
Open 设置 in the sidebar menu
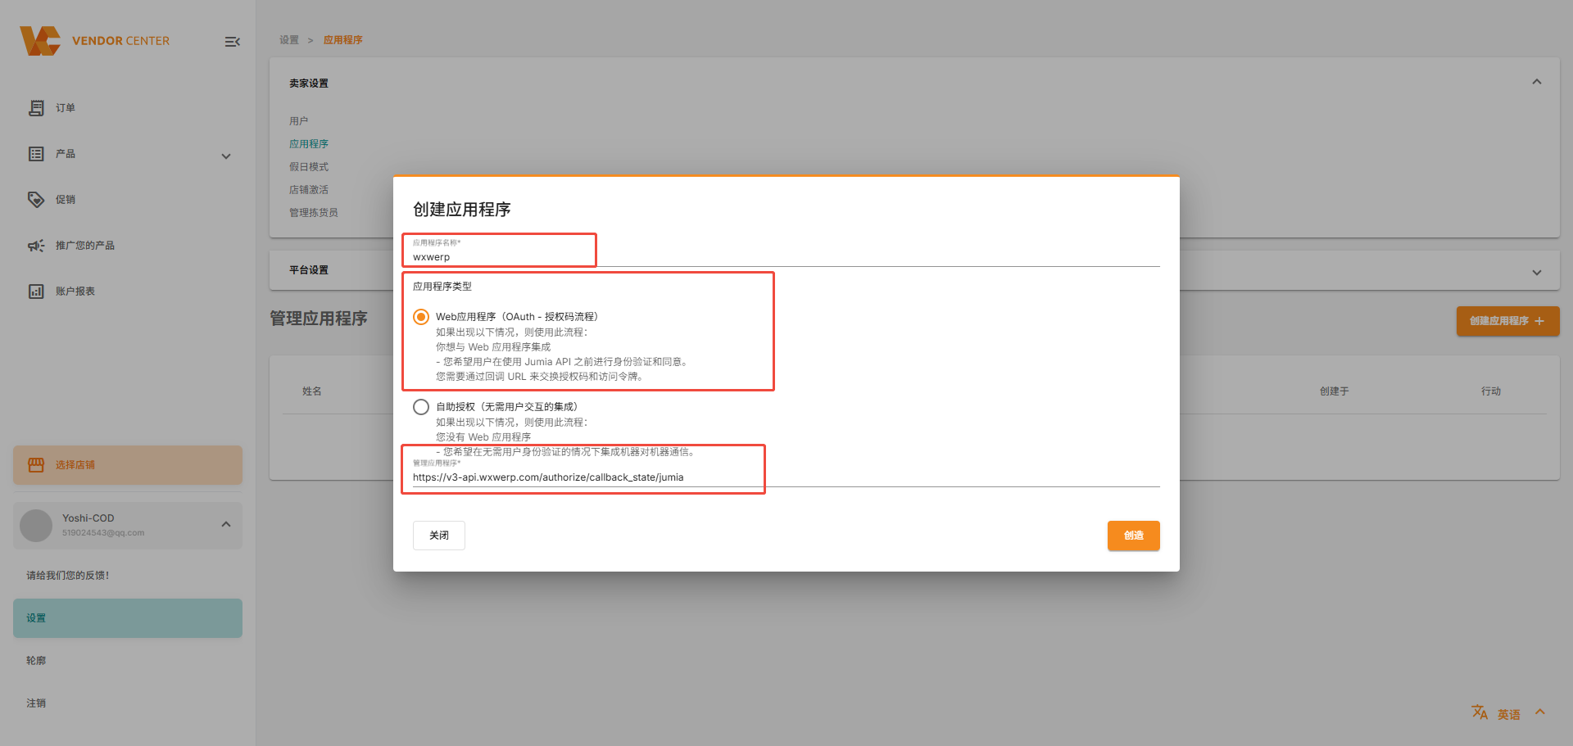pyautogui.click(x=127, y=618)
